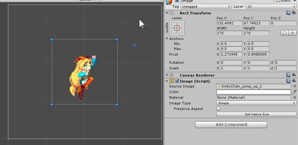Open the Tag dropdown showing Untagged

(x=206, y=7)
